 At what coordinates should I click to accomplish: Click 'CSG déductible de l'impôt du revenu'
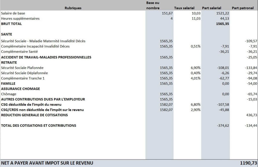(x=31, y=105)
